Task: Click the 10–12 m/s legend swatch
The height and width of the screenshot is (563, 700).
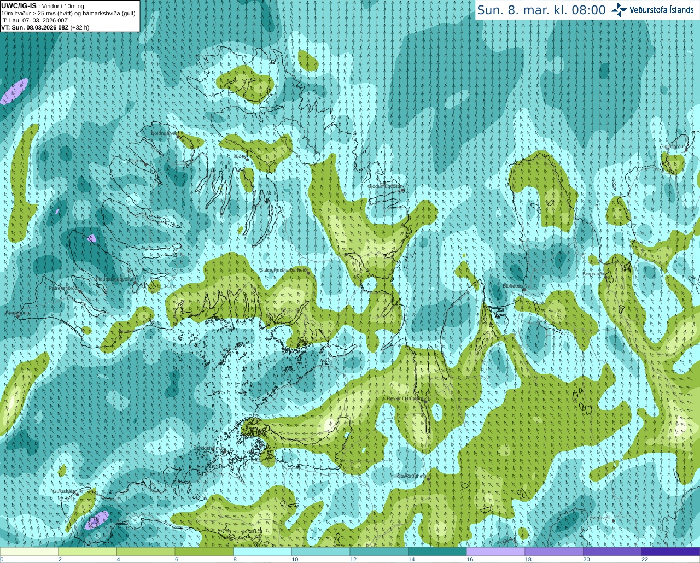Action: pyautogui.click(x=321, y=552)
